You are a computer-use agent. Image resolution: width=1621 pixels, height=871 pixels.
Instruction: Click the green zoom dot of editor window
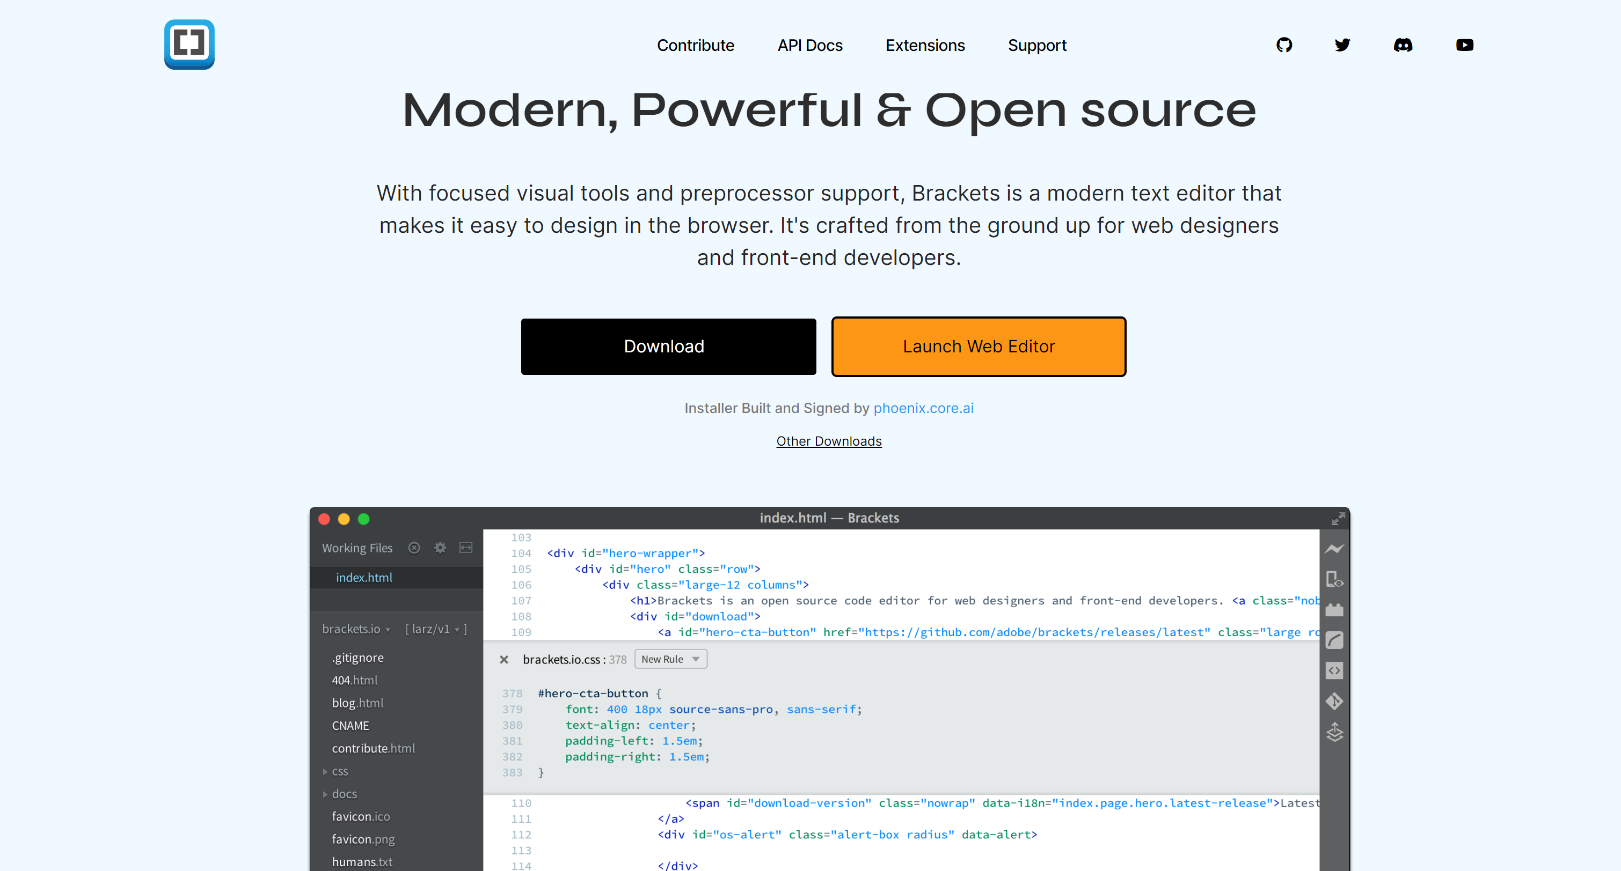click(364, 519)
